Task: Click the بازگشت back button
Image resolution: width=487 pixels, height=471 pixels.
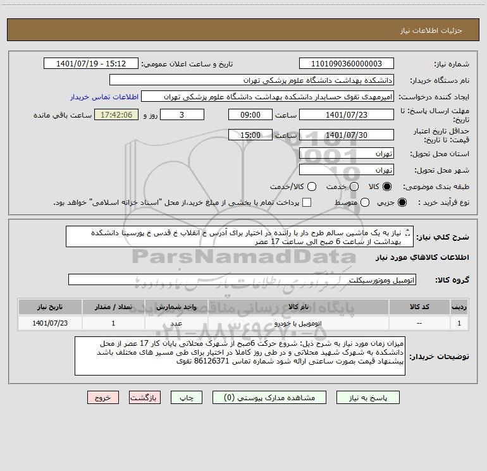Action: [x=145, y=398]
